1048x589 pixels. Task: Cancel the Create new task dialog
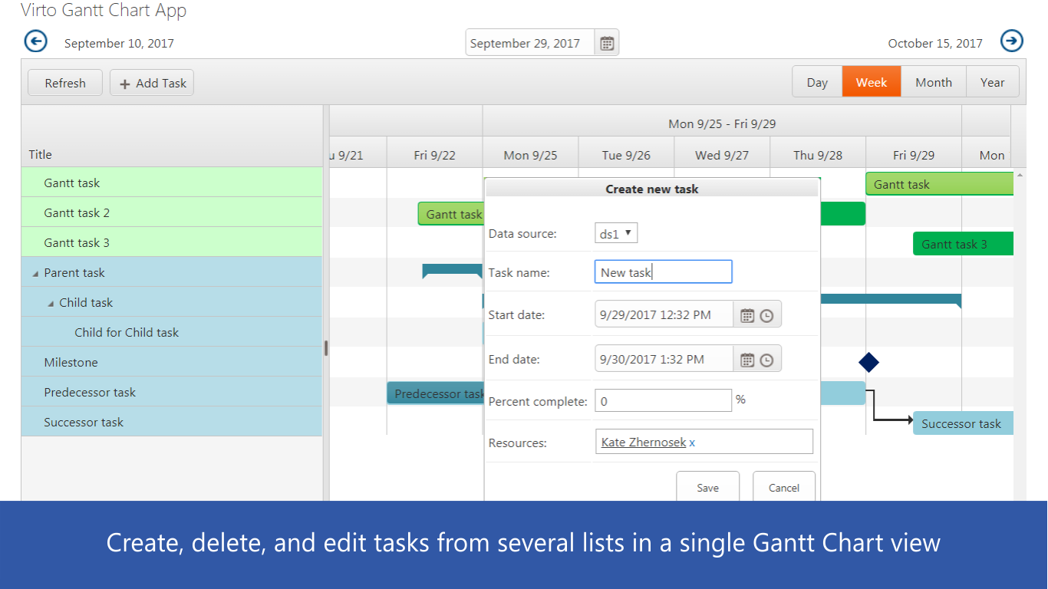point(784,487)
